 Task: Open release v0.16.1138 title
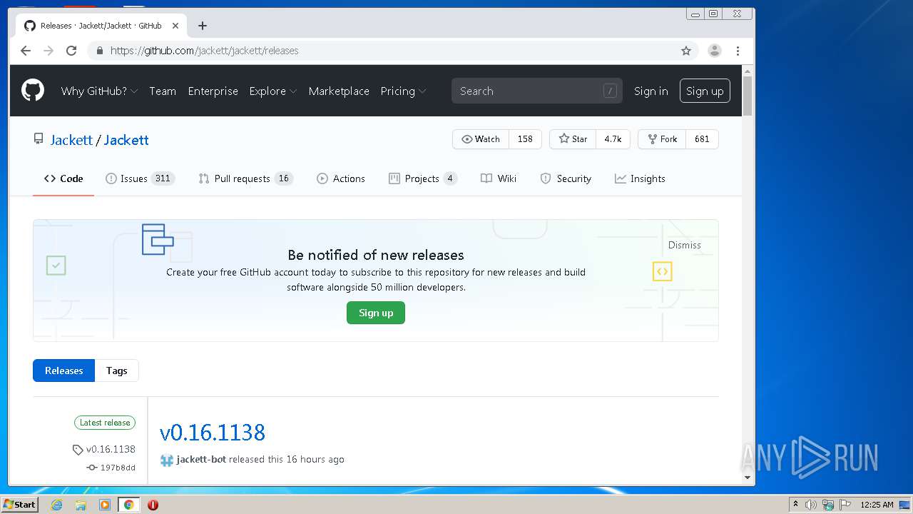pyautogui.click(x=213, y=433)
